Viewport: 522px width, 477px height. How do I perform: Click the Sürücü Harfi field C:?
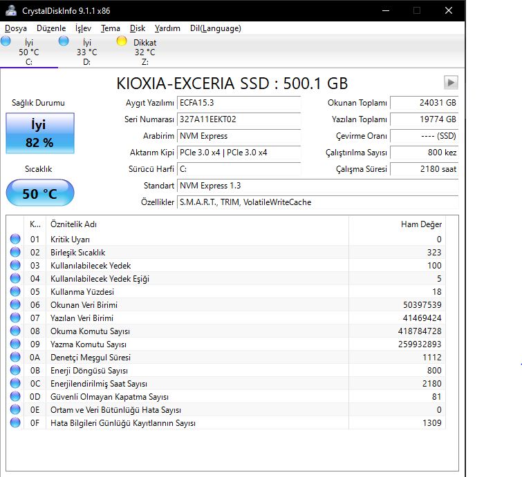239,169
